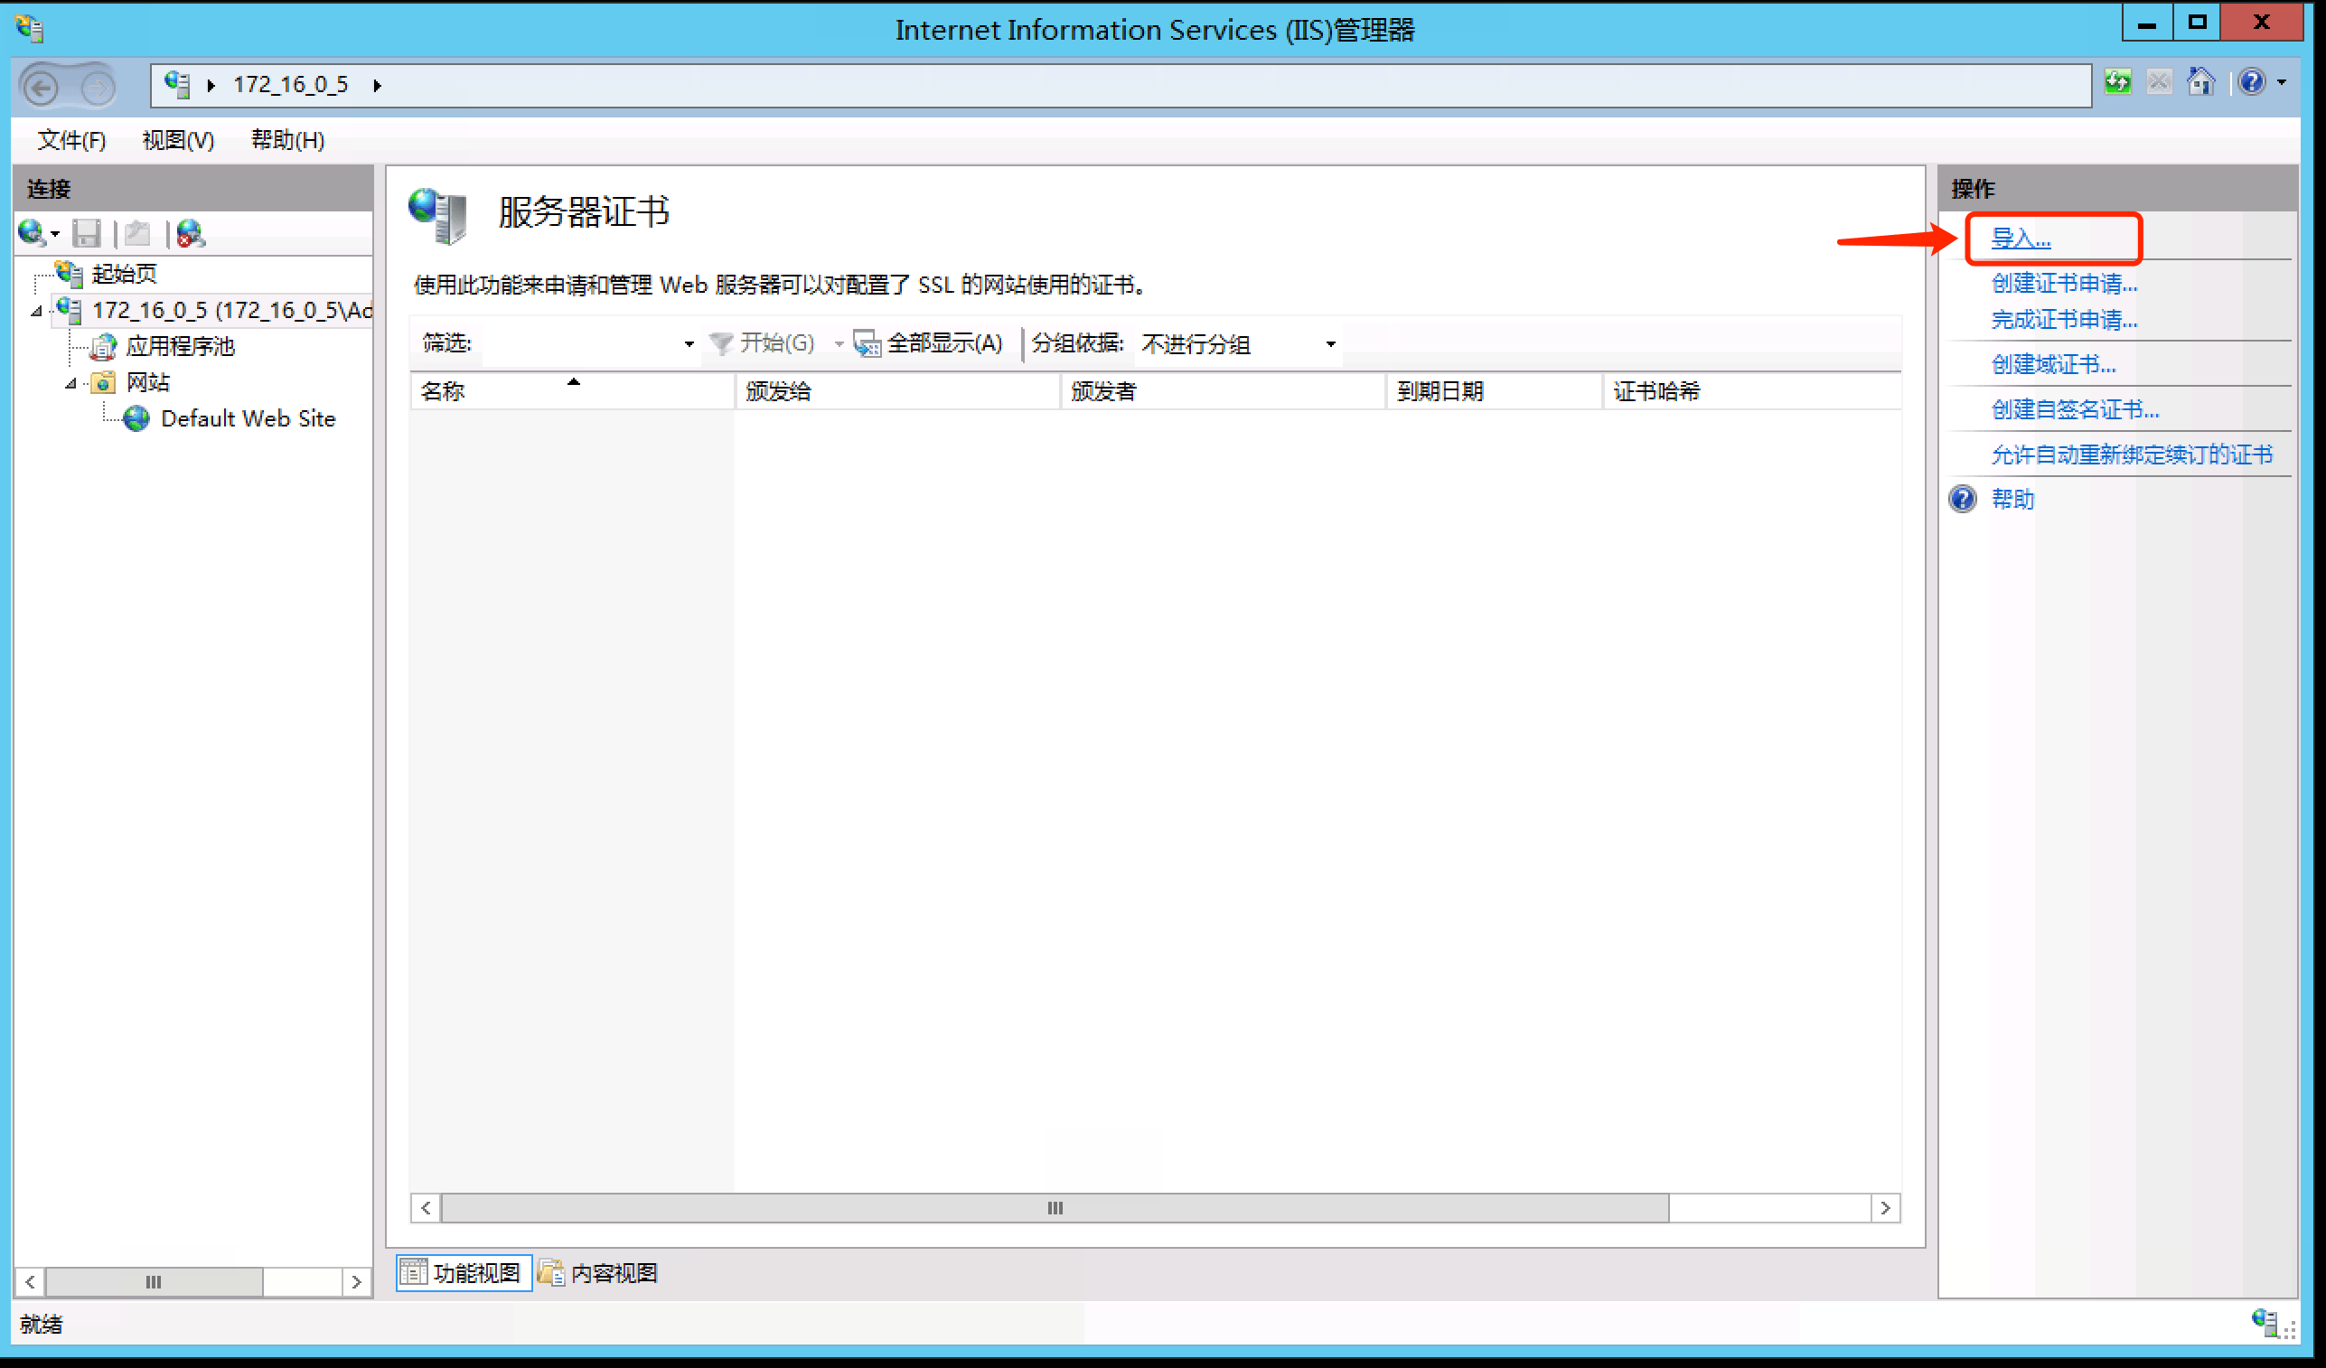Select Default Web Site in the tree
This screenshot has height=1368, width=2326.
pyautogui.click(x=248, y=419)
